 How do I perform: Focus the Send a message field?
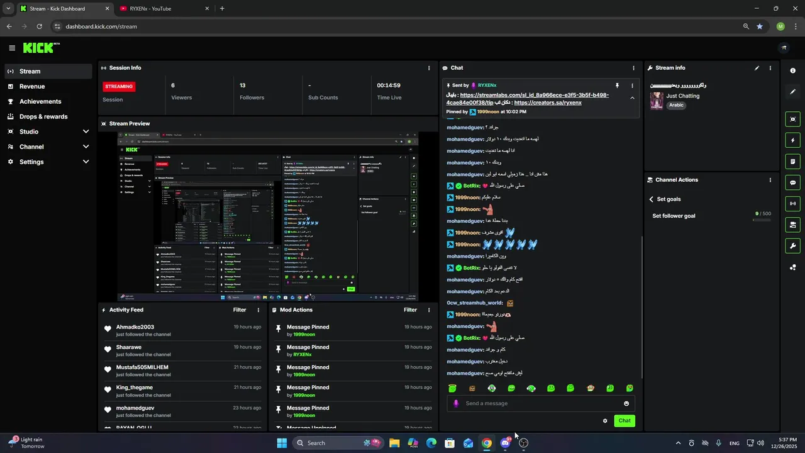[x=541, y=403]
